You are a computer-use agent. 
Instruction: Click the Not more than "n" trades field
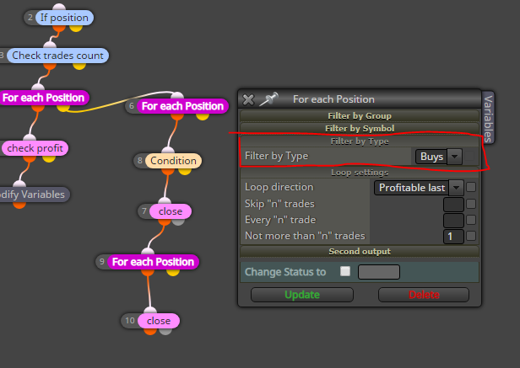click(x=453, y=237)
